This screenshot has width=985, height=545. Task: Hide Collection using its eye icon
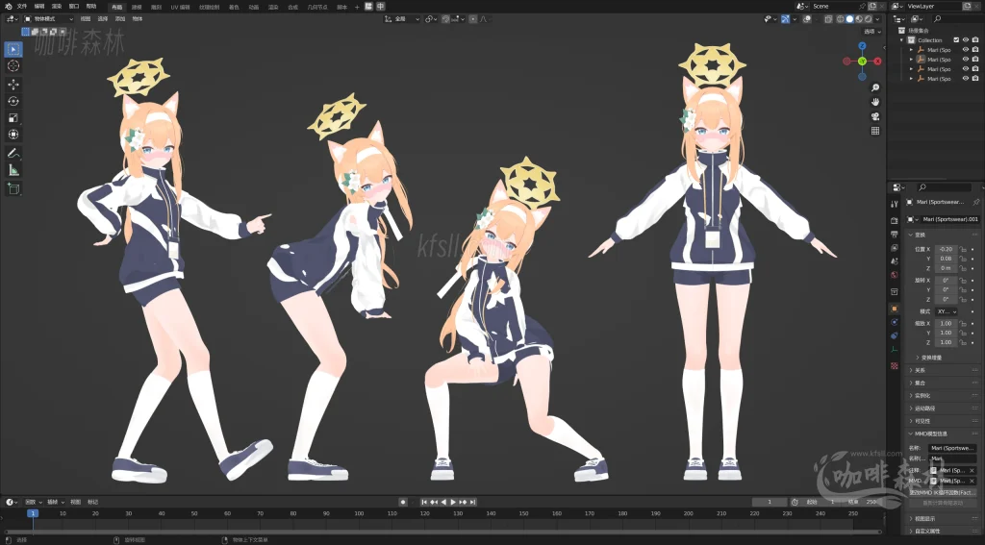(x=966, y=40)
